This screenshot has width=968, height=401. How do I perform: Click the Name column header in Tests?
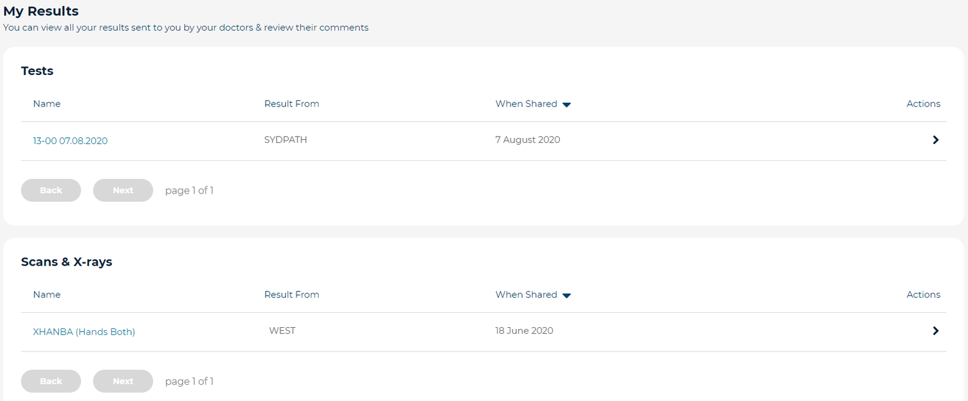(x=47, y=103)
